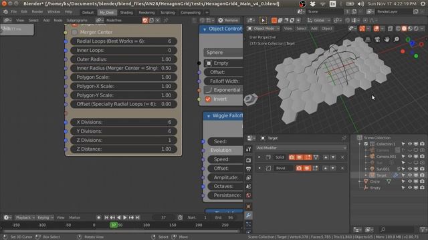Select the Modifiers wrench properties tab
The image size is (428, 240).
coord(248,215)
